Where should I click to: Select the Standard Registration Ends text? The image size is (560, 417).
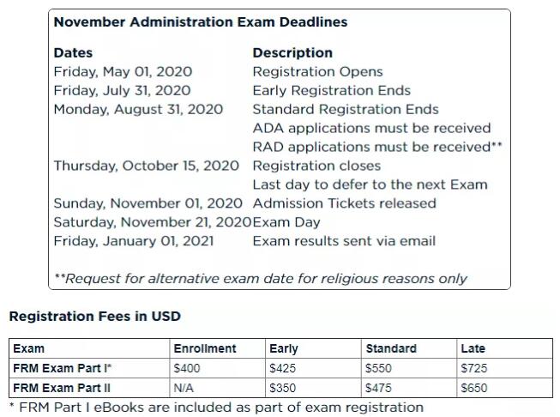[345, 110]
